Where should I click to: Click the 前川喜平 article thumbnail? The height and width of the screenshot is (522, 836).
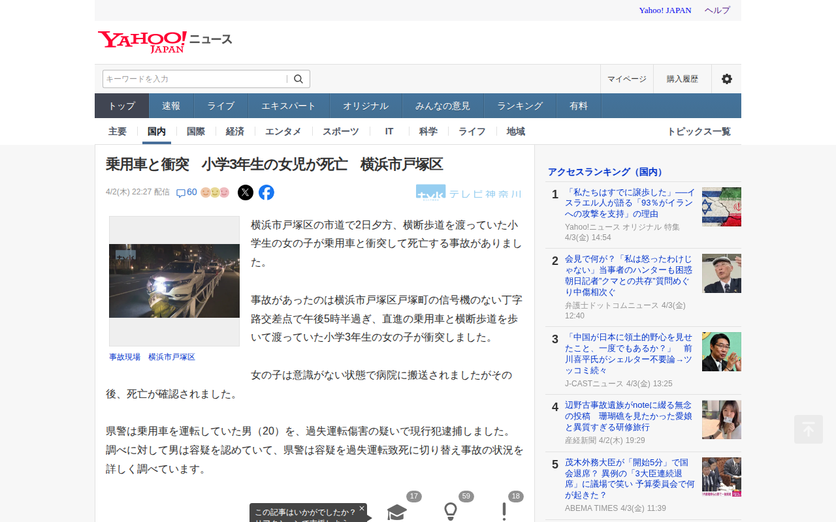722,352
